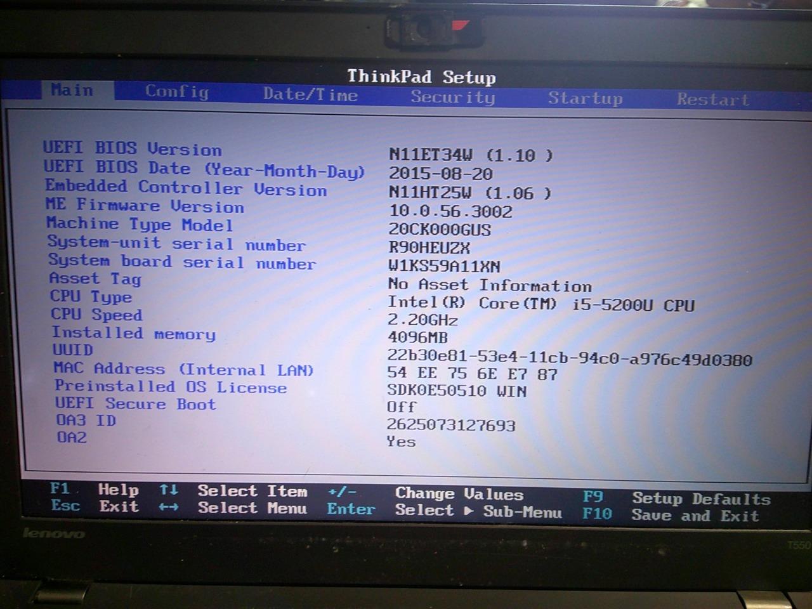Click the UEFI Secure Boot label
This screenshot has width=812, height=609.
tap(135, 403)
